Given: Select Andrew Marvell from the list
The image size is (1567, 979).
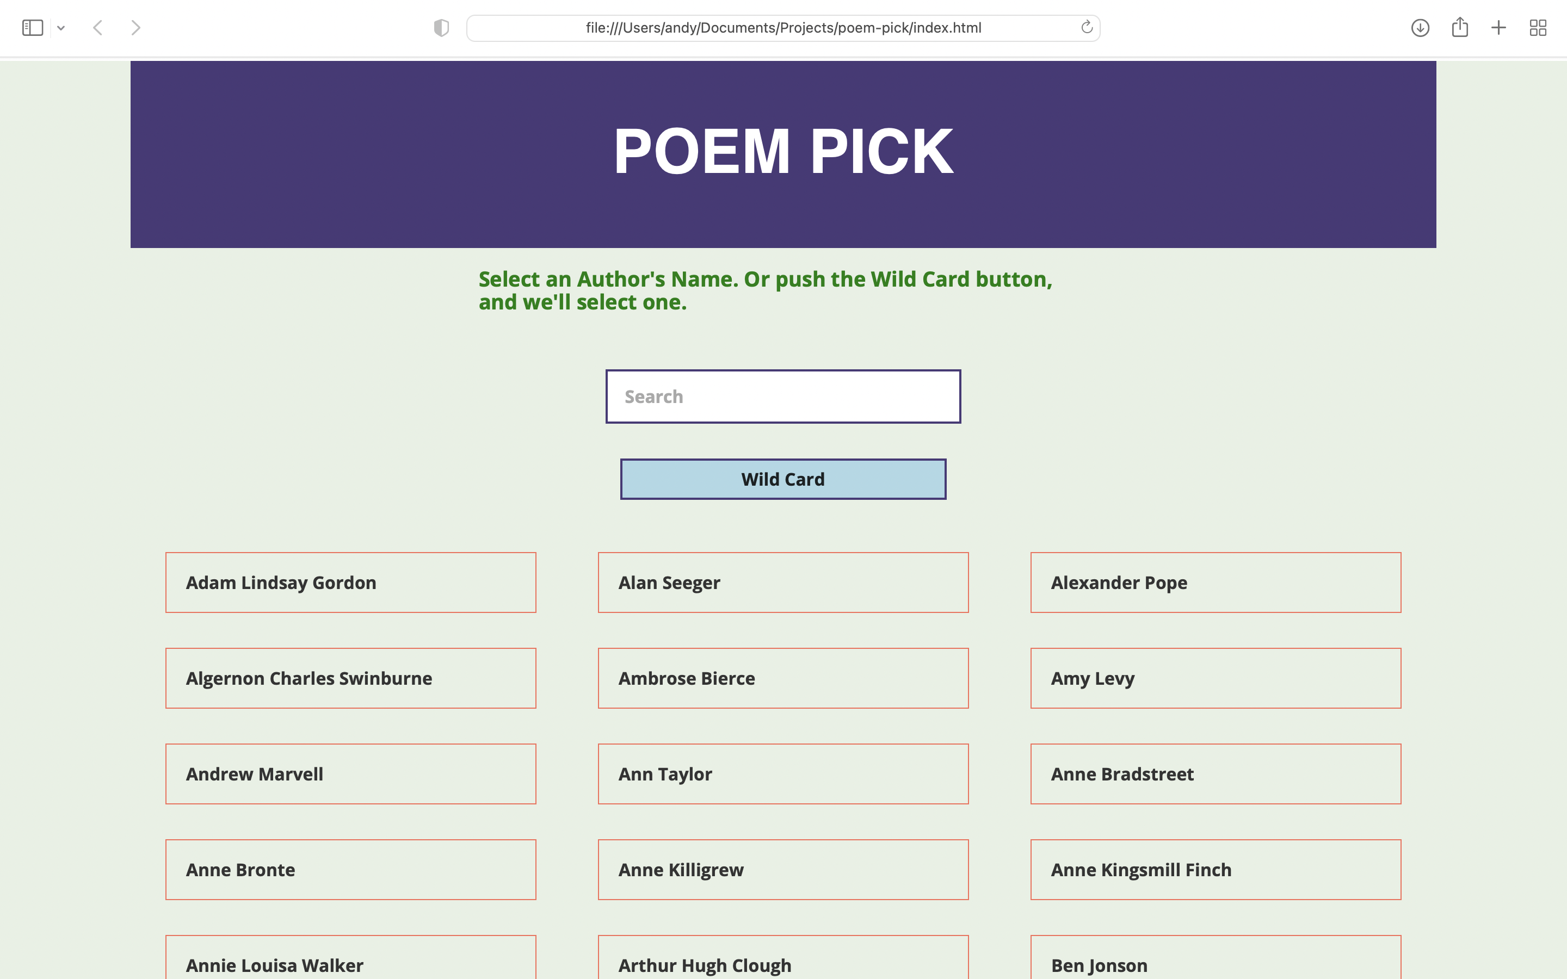Looking at the screenshot, I should tap(350, 774).
